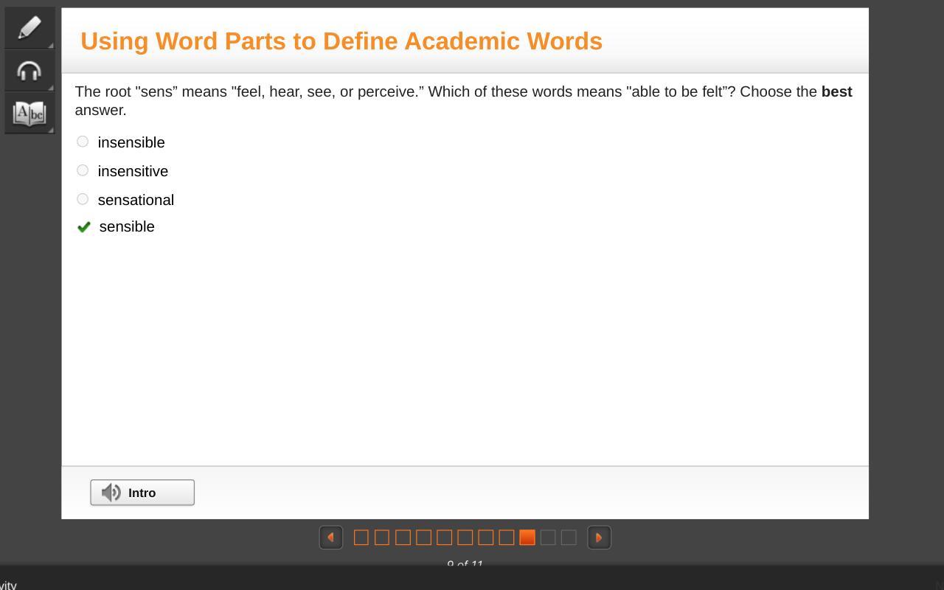Jump to question 1 square
The image size is (944, 590).
(x=361, y=538)
